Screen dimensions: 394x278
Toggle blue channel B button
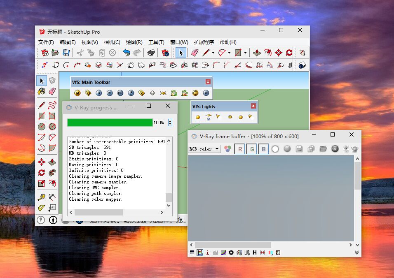pos(264,149)
